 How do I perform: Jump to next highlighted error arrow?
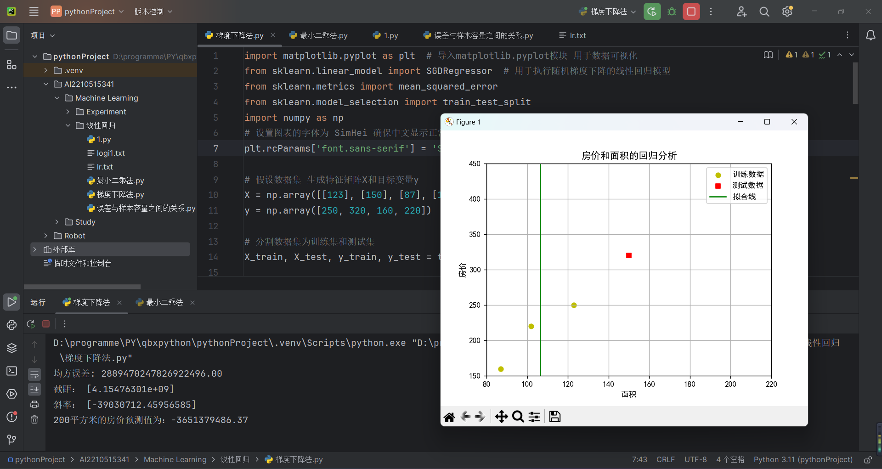pos(852,55)
